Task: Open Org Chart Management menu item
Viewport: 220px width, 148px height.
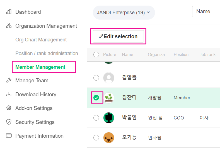Action: (41, 40)
